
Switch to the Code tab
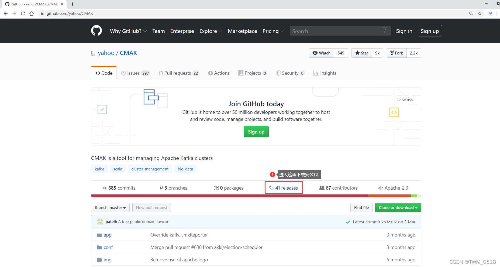(x=104, y=73)
